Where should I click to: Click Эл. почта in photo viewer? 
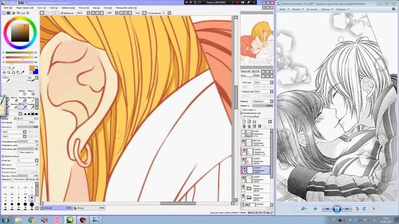click(312, 9)
